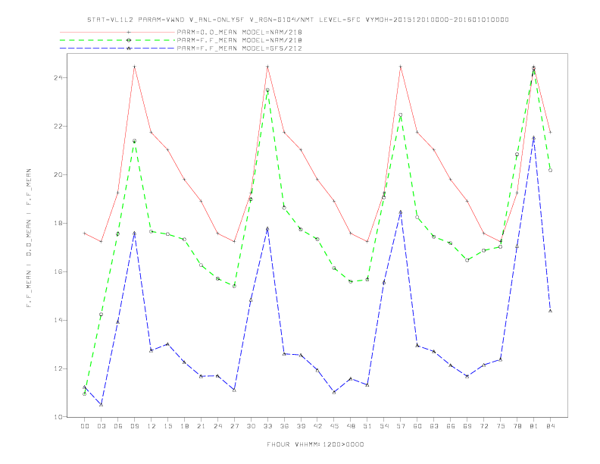Click the x-axis title FHOUR VHHMM:1200>0000
Viewport: 600px width, 464px height.
315,444
